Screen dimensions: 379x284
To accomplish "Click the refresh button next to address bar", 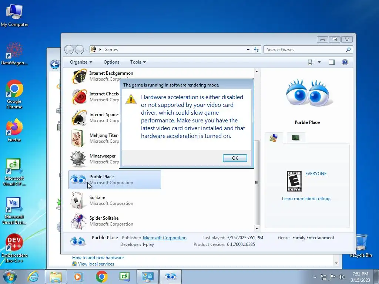I will [x=256, y=50].
